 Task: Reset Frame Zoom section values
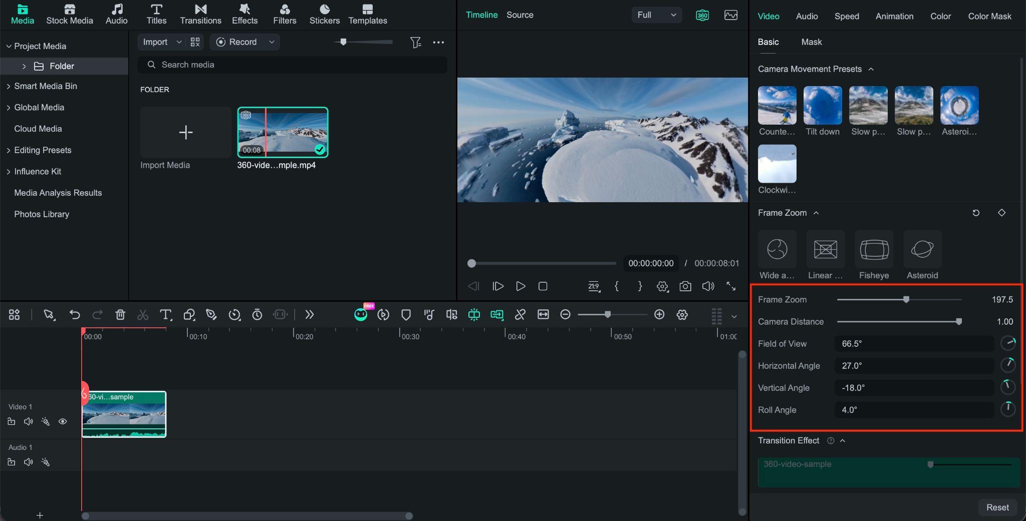976,213
